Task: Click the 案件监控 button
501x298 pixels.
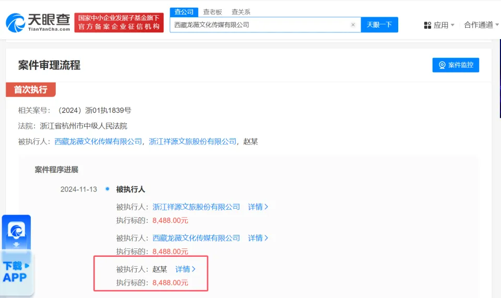Action: pos(456,65)
